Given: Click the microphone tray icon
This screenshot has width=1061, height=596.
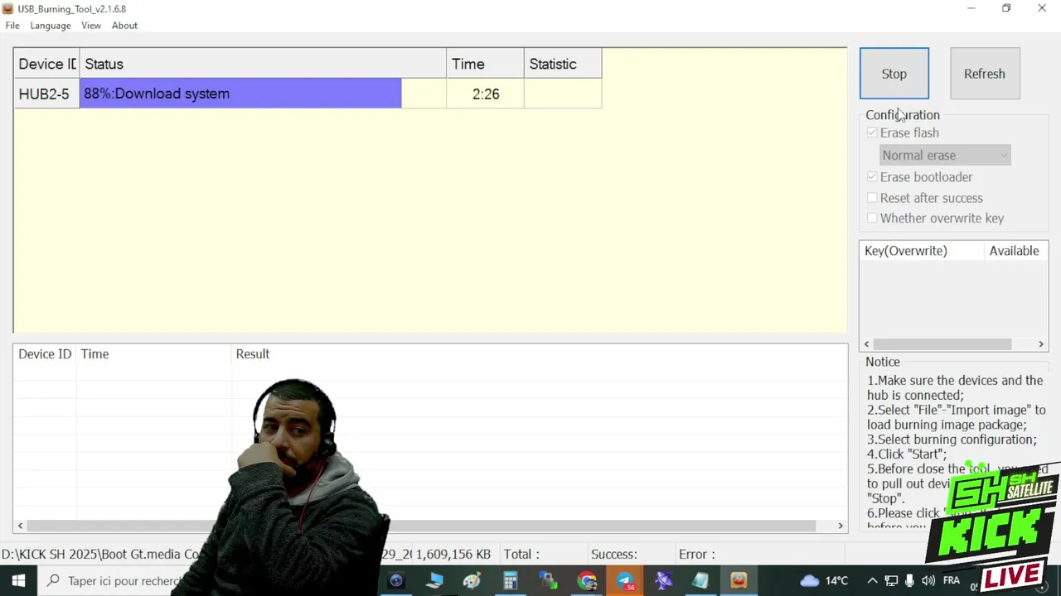Looking at the screenshot, I should [x=909, y=580].
